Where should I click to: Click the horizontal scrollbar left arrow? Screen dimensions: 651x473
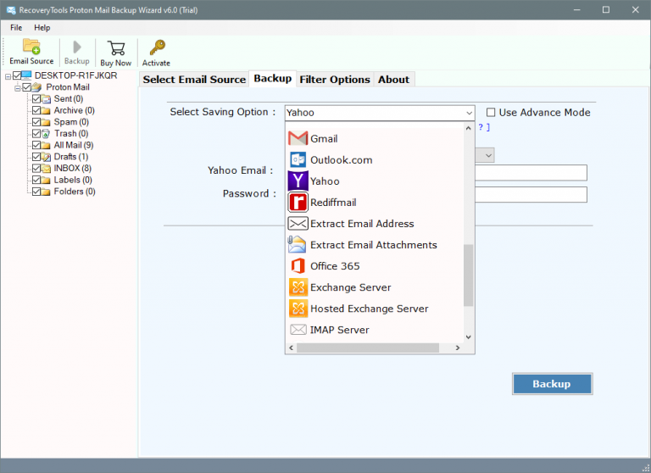(291, 348)
